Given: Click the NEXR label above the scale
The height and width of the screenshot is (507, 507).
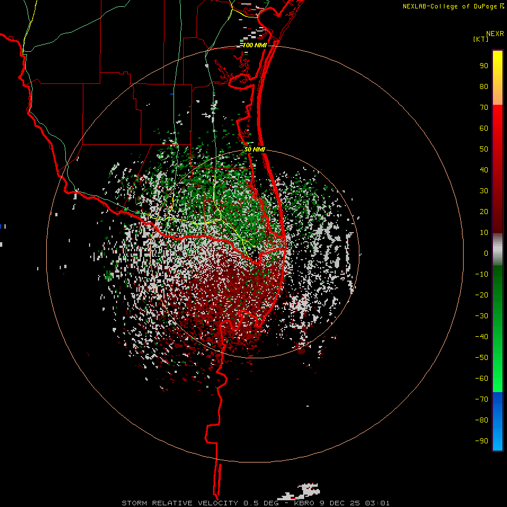Looking at the screenshot, I should click(x=495, y=34).
